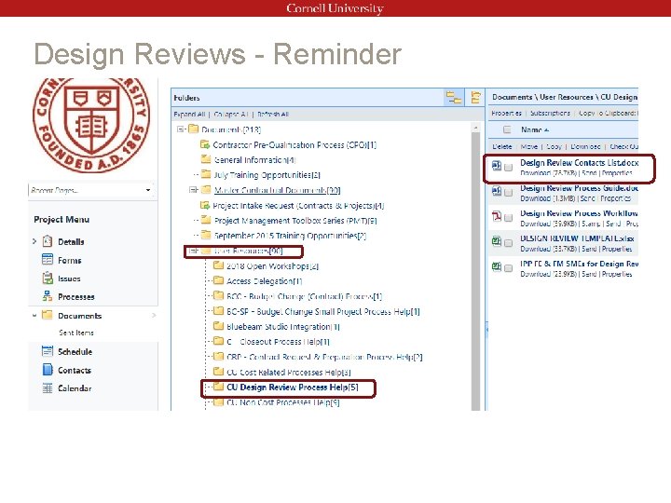Open Details in Project Menu
The image size is (671, 503).
(x=71, y=241)
